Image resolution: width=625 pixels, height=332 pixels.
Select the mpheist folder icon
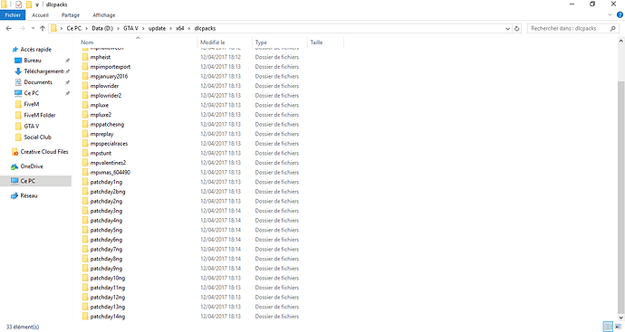85,57
